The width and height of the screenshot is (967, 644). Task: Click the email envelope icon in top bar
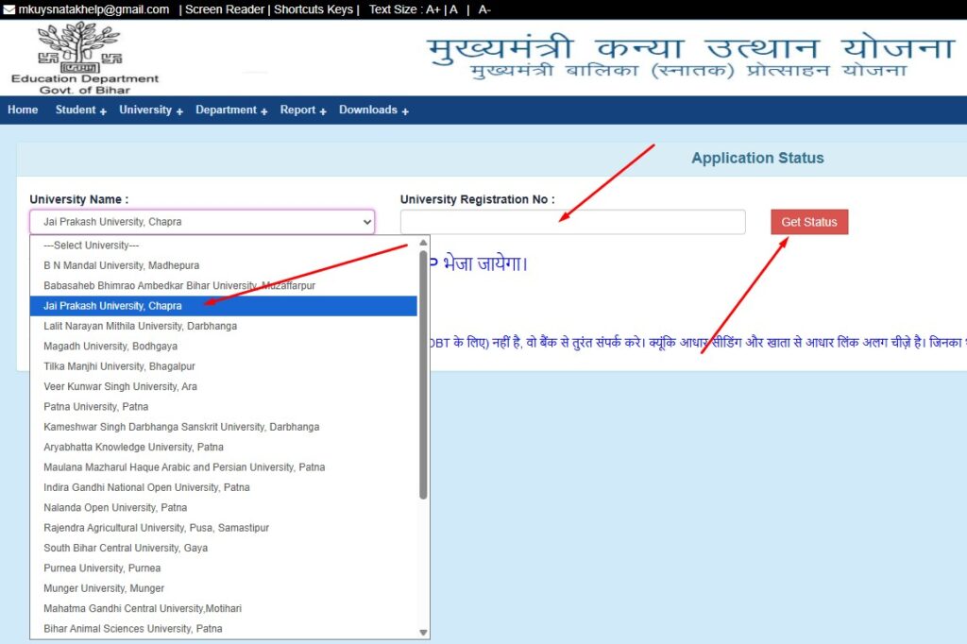pos(9,9)
